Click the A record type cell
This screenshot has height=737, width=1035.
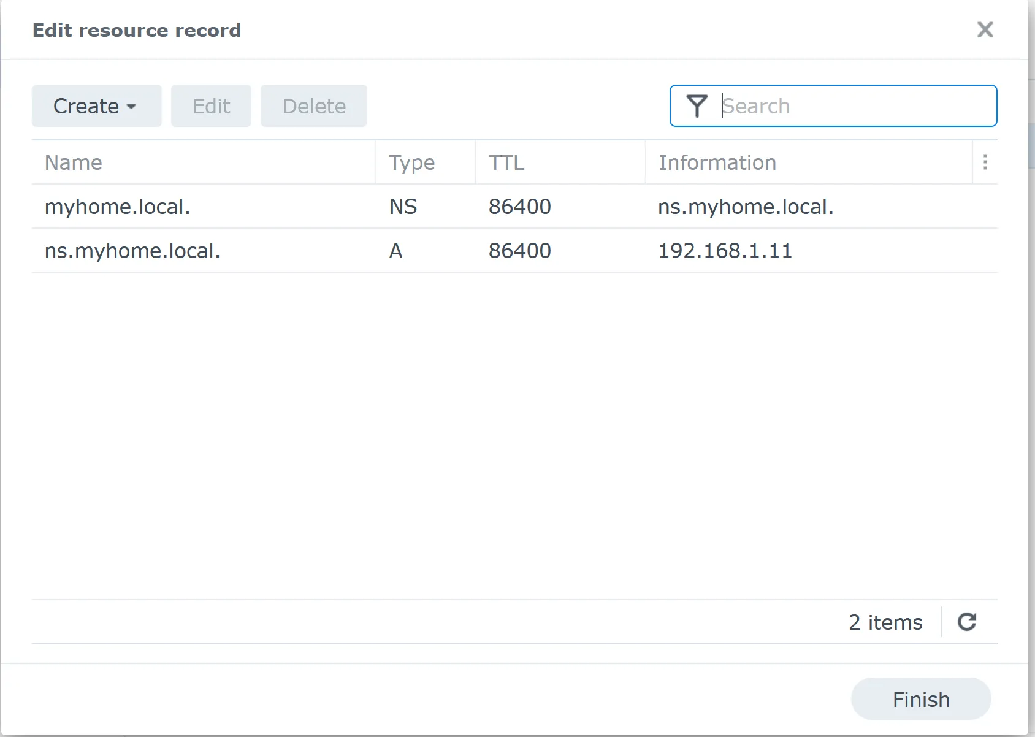[x=396, y=251]
